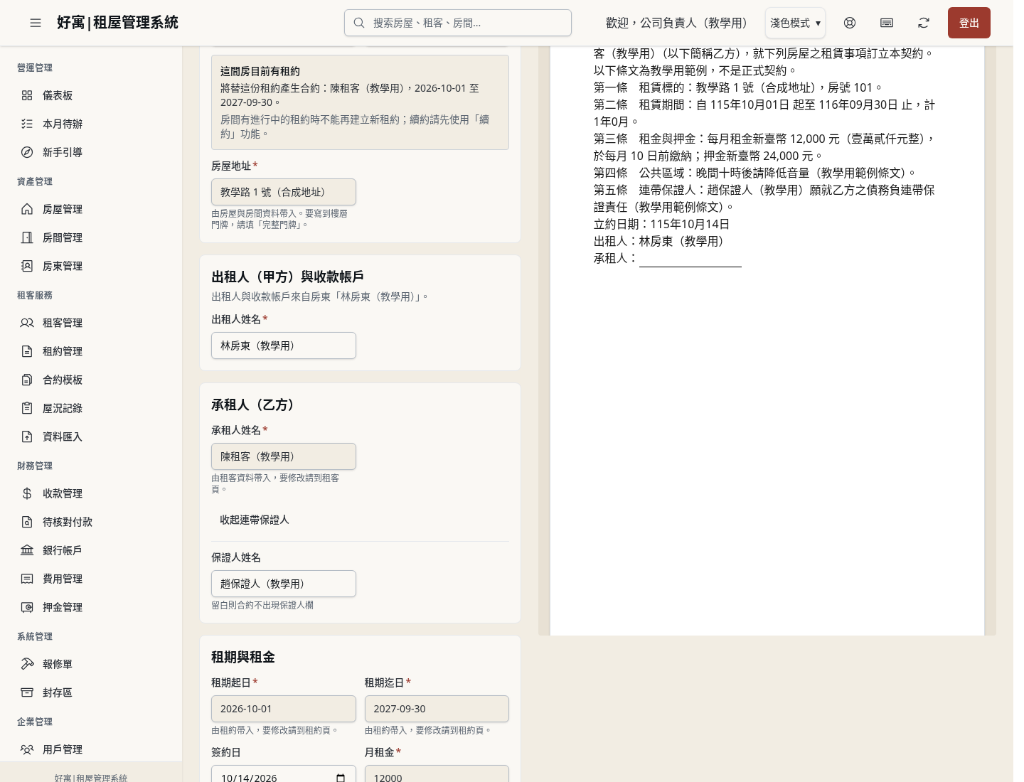The width and height of the screenshot is (1024, 782).
Task: Open the 簽約日 calendar picker
Action: (x=341, y=778)
